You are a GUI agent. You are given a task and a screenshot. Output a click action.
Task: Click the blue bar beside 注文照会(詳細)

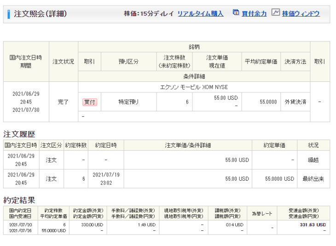[x=9, y=14]
